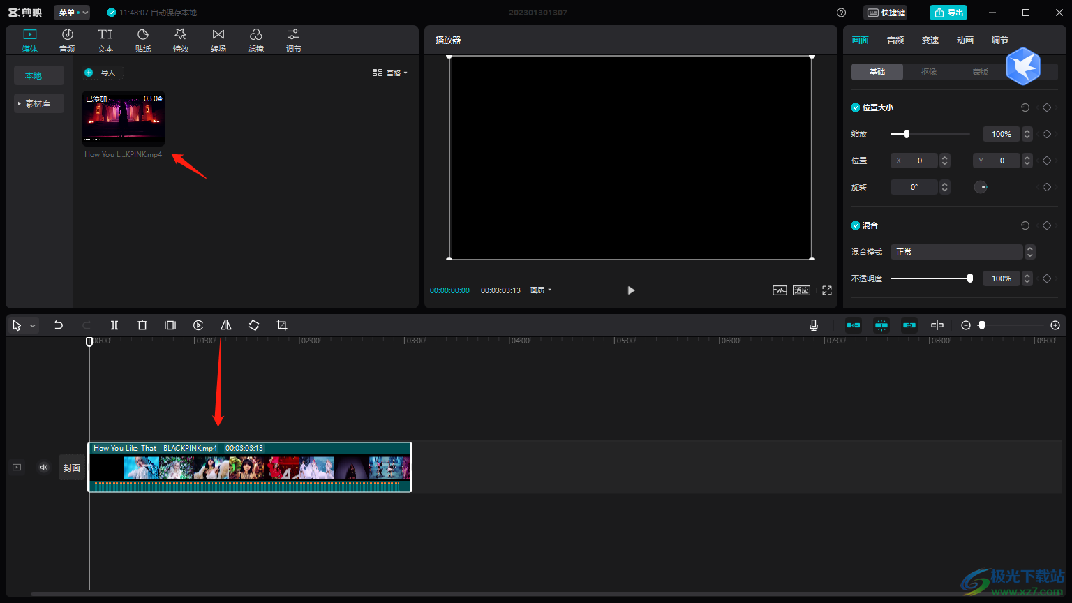The width and height of the screenshot is (1072, 603).
Task: Select the How You Like That media thumbnail
Action: pyautogui.click(x=124, y=119)
